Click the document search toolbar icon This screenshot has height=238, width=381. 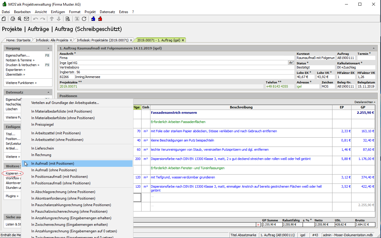(68, 19)
